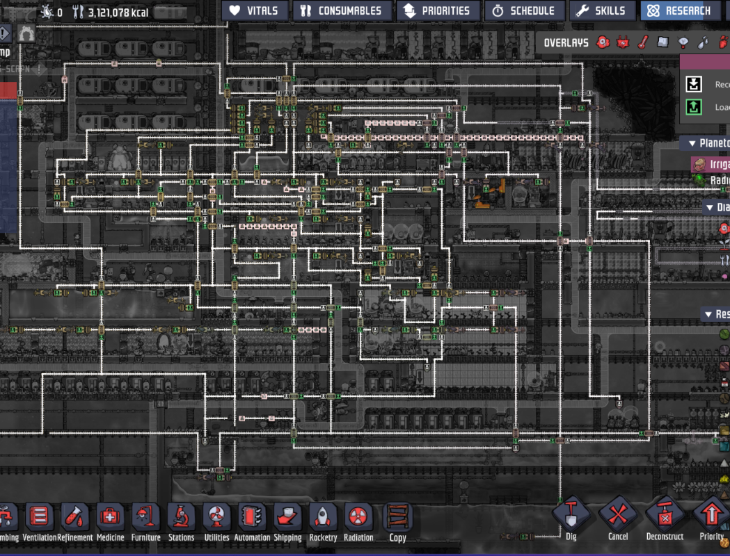
Task: Open the Rocketry build category
Action: (x=323, y=523)
